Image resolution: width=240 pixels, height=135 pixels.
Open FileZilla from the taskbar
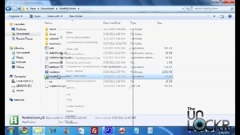coord(94,131)
